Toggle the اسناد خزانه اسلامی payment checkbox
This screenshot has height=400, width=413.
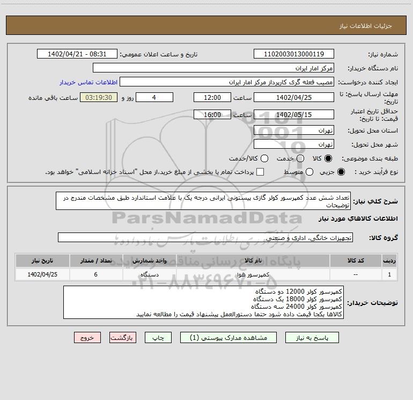click(x=260, y=172)
